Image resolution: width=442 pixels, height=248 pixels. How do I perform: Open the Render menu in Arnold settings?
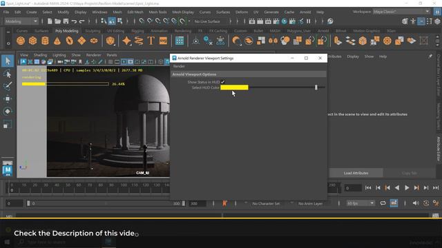click(179, 66)
